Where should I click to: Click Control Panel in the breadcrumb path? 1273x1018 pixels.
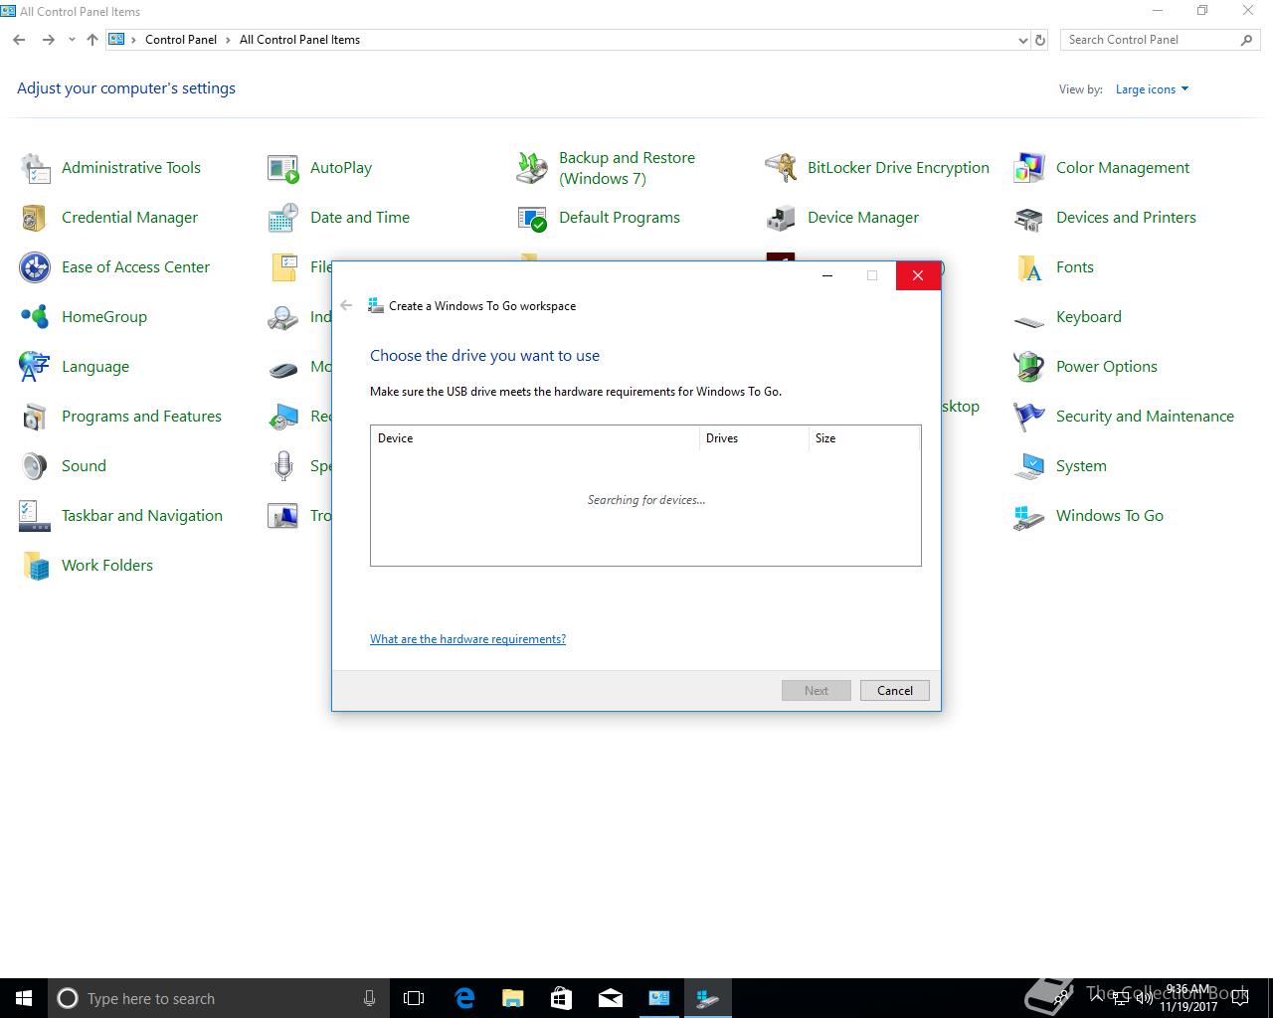tap(180, 40)
